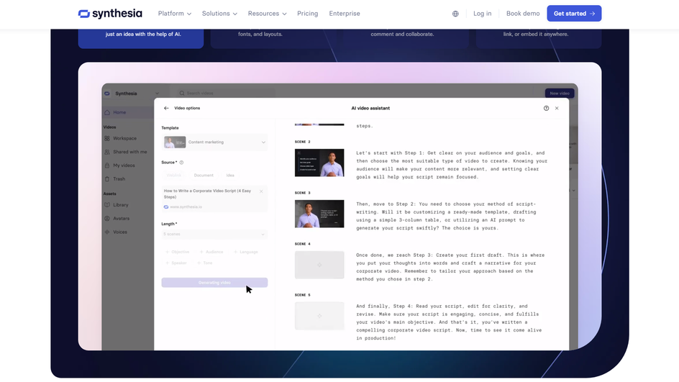Open the Pricing page

pyautogui.click(x=307, y=14)
